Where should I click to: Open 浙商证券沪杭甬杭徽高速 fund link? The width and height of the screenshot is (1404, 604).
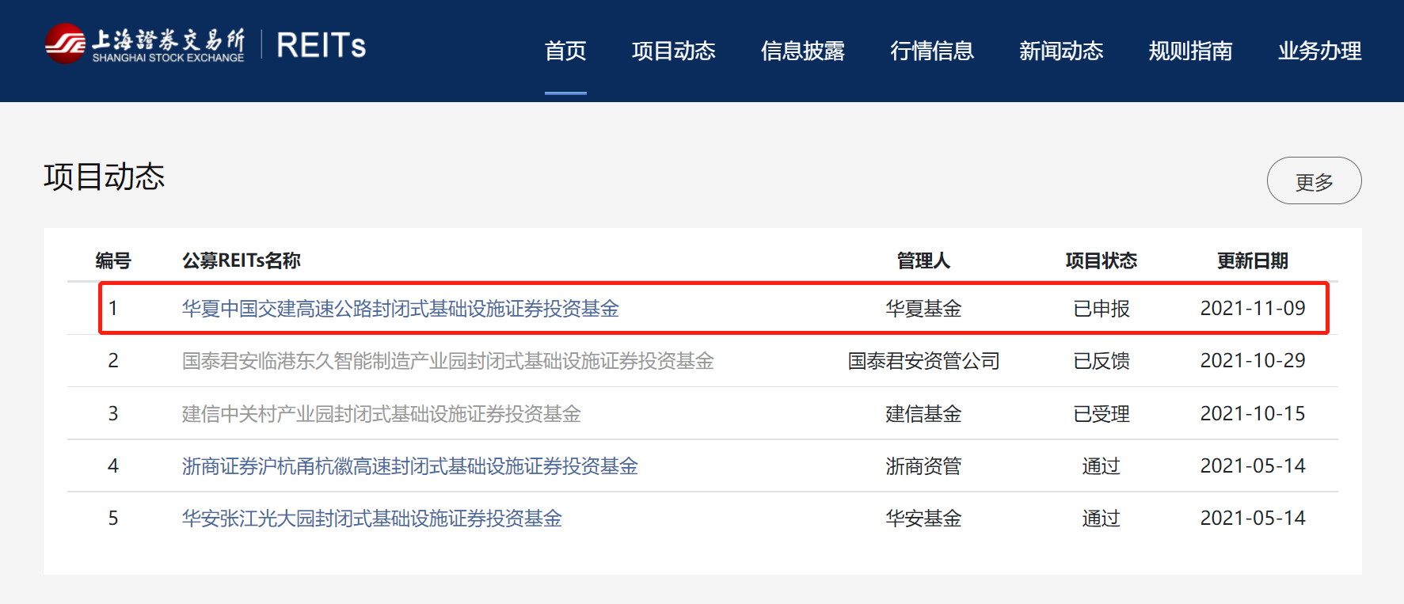[x=410, y=465]
